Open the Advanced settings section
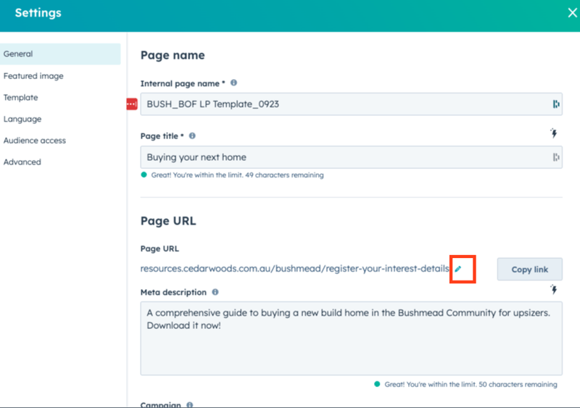This screenshot has width=580, height=408. pos(22,162)
